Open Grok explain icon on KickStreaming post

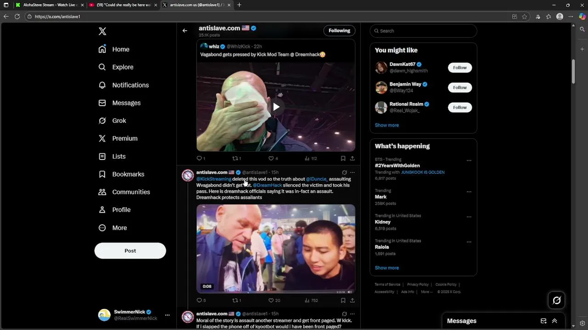click(344, 173)
